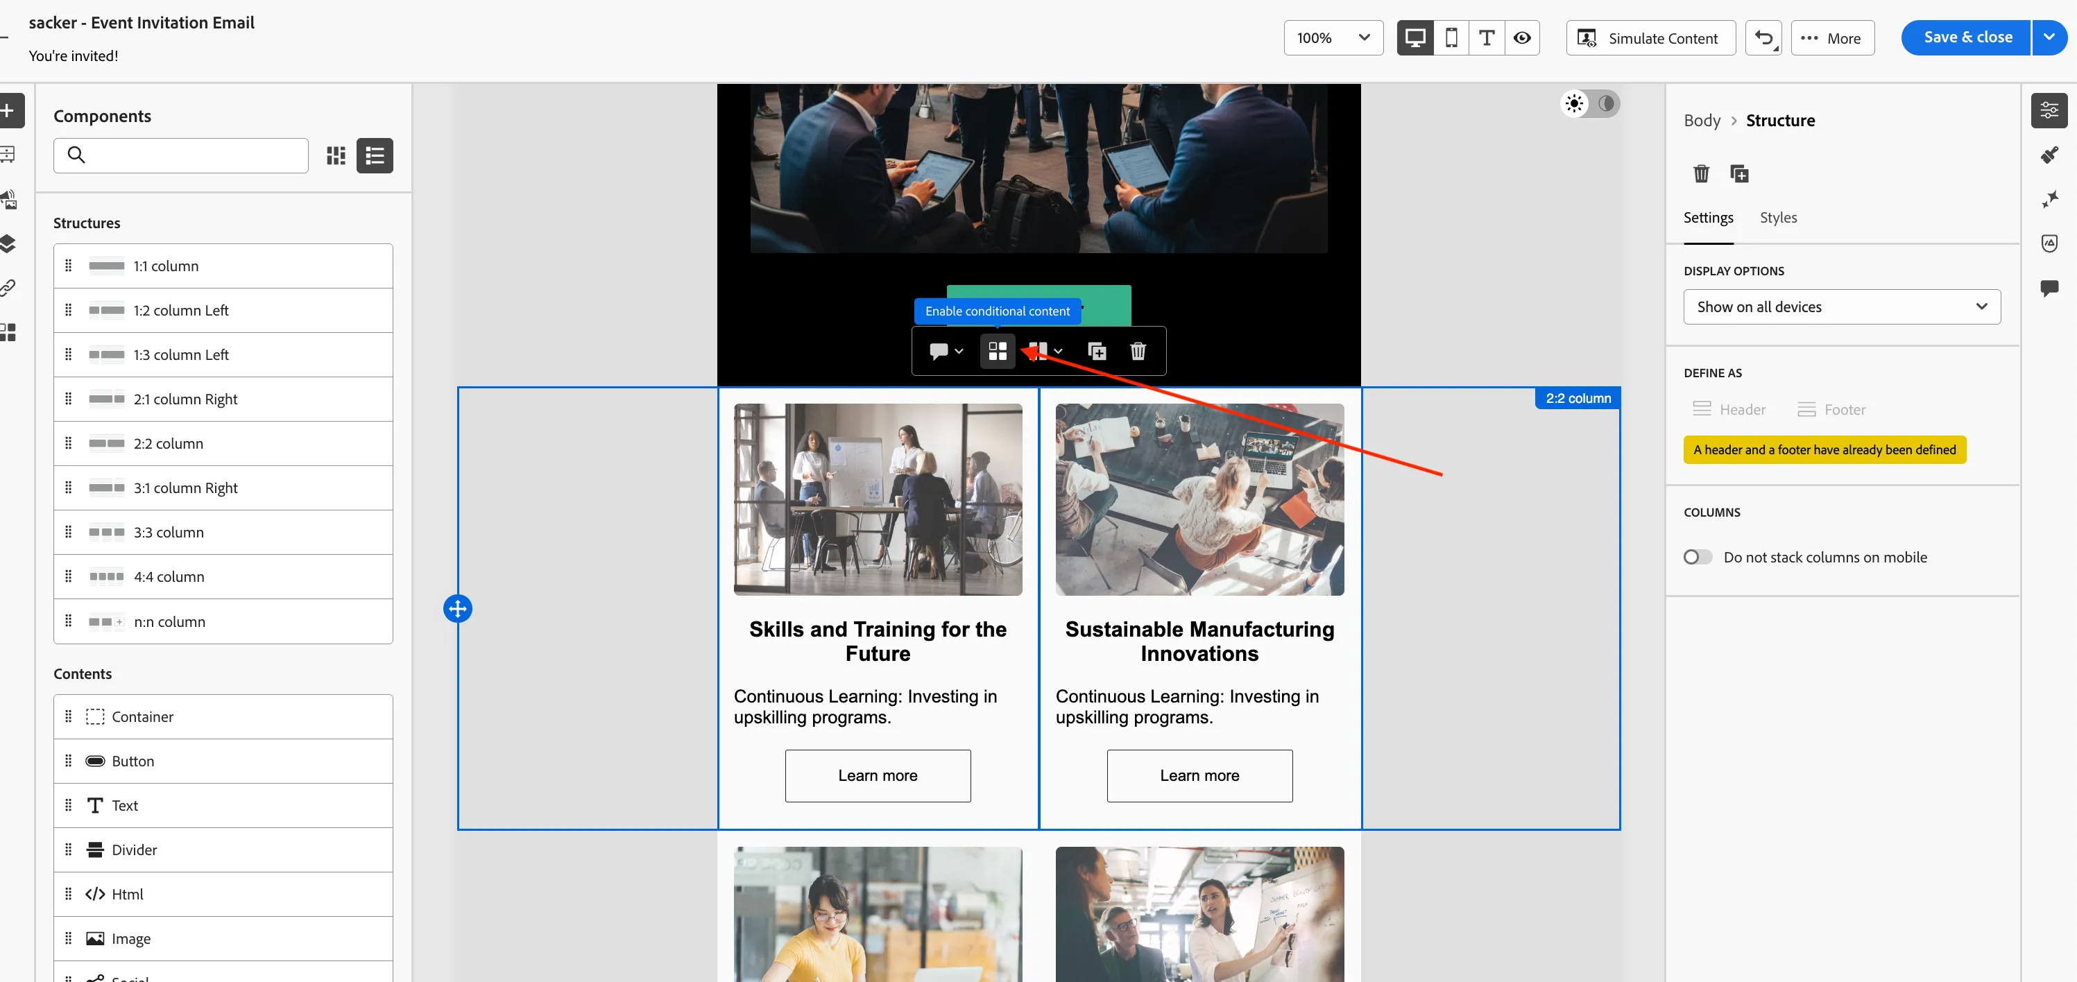Click the undo arrow button
This screenshot has height=982, width=2077.
click(x=1763, y=38)
